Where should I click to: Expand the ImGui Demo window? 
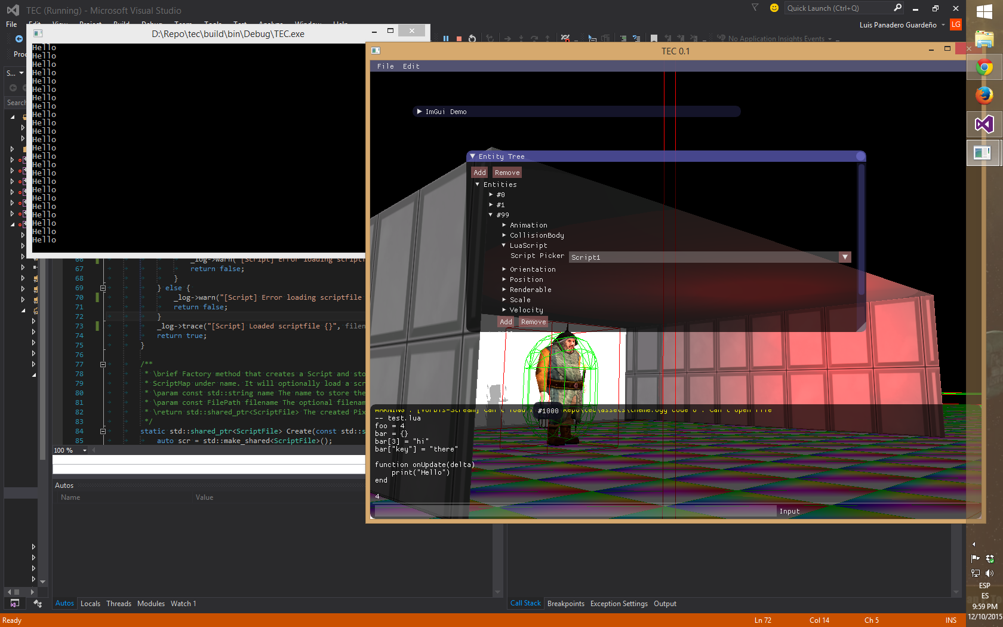pyautogui.click(x=419, y=112)
